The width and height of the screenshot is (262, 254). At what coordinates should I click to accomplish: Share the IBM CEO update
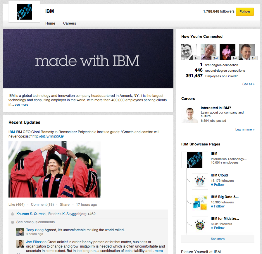click(65, 205)
